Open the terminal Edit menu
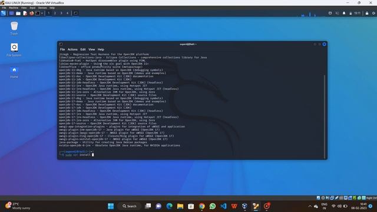The height and width of the screenshot is (212, 377). coord(83,49)
